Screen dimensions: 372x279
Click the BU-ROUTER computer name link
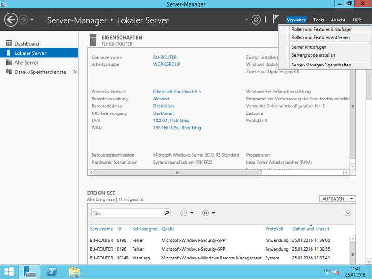click(x=165, y=57)
